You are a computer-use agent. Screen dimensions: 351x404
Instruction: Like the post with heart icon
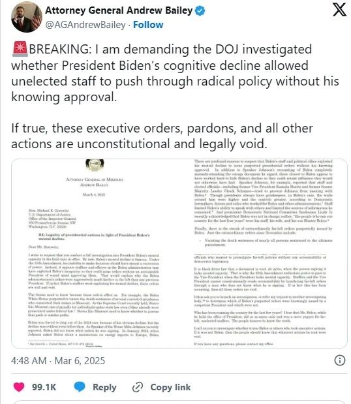coord(19,387)
